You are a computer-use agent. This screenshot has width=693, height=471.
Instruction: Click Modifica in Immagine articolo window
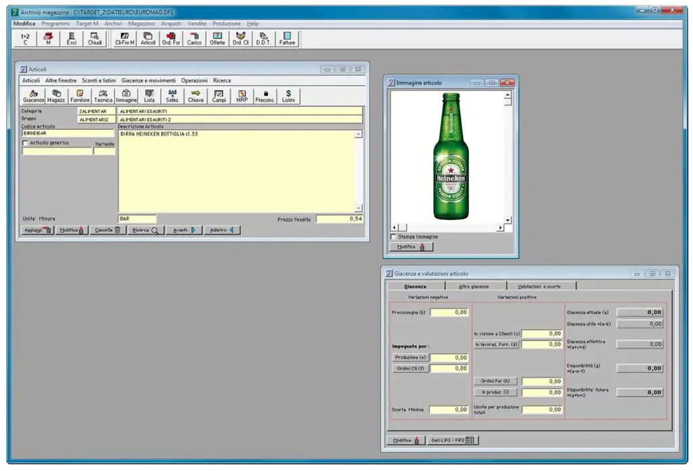(x=411, y=247)
